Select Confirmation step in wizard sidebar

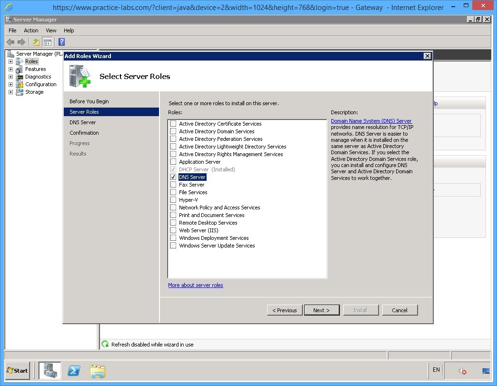84,133
